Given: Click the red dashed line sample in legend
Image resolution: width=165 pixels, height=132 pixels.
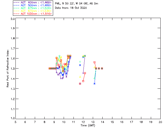Looking at the screenshot, I should click(16, 14).
